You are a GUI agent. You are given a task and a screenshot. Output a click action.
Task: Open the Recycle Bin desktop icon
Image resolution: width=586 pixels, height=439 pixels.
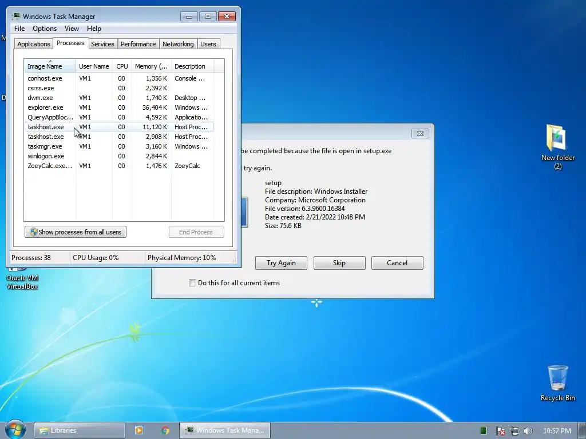pos(557,383)
